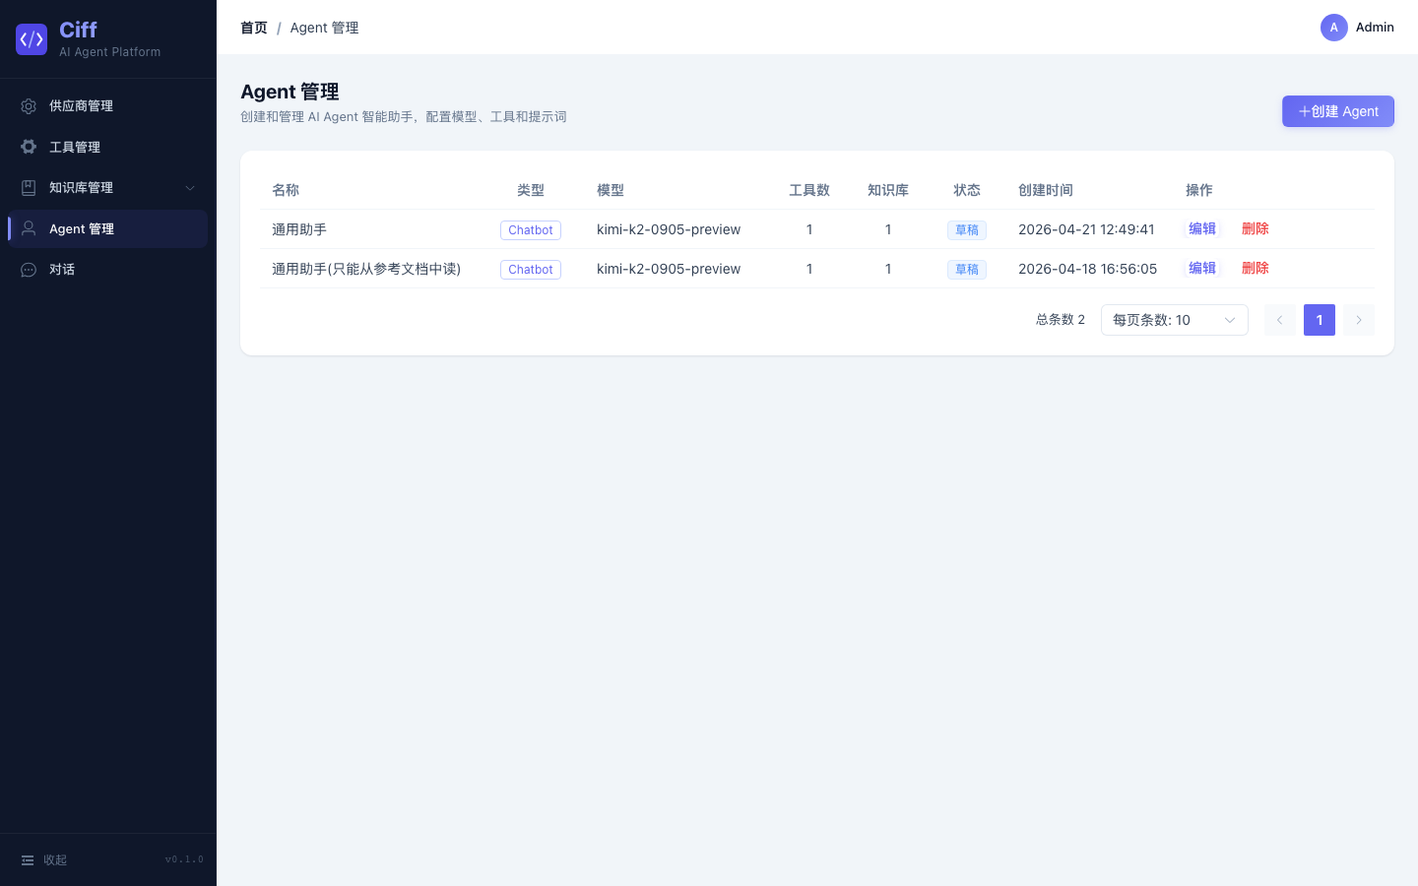Screen dimensions: 1418x886
Task: Click the Chatbot tag in first row
Action: [x=531, y=230]
